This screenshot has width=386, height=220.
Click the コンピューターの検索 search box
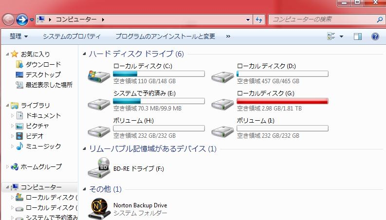click(326, 19)
